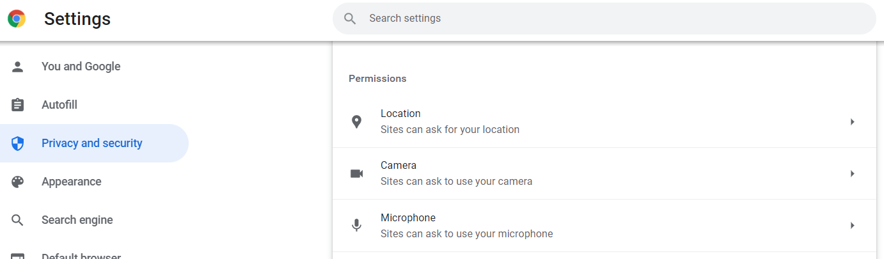Click 'Sites can ask to use your microphone'

click(466, 234)
